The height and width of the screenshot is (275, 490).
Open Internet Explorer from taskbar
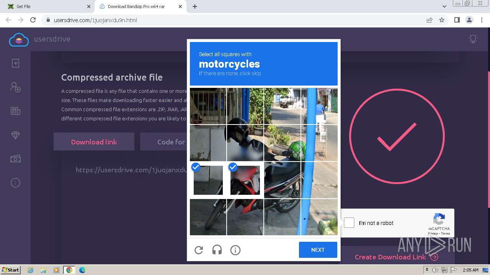[30, 270]
